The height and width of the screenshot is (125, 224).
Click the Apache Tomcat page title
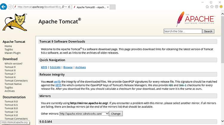[59, 21]
